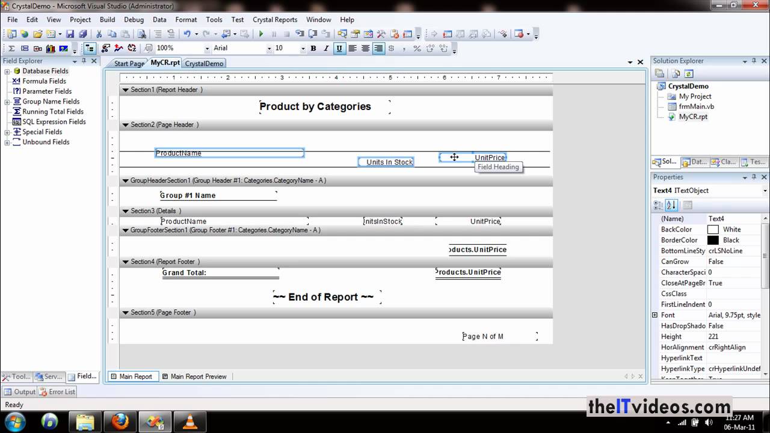Screen dimensions: 770x433
Task: Click the currency dollar format icon
Action: [x=391, y=48]
